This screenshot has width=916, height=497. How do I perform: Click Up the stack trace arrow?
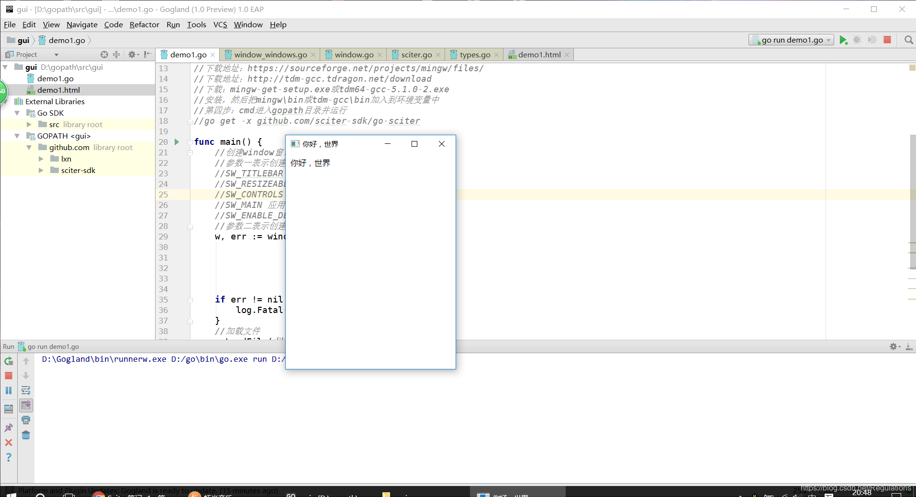pos(26,361)
